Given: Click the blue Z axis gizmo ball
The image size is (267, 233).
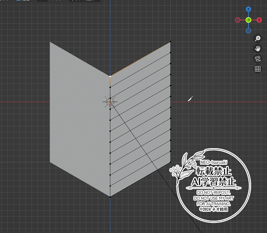Looking at the screenshot, I should tap(248, 9).
